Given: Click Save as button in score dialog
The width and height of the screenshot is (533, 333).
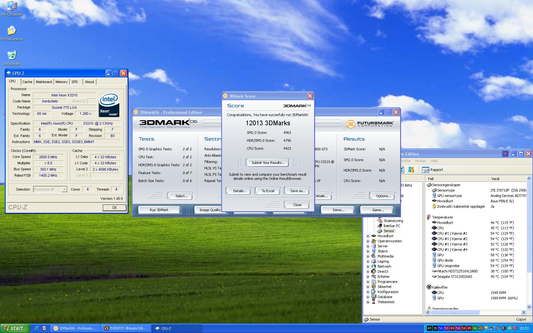Looking at the screenshot, I should point(298,191).
